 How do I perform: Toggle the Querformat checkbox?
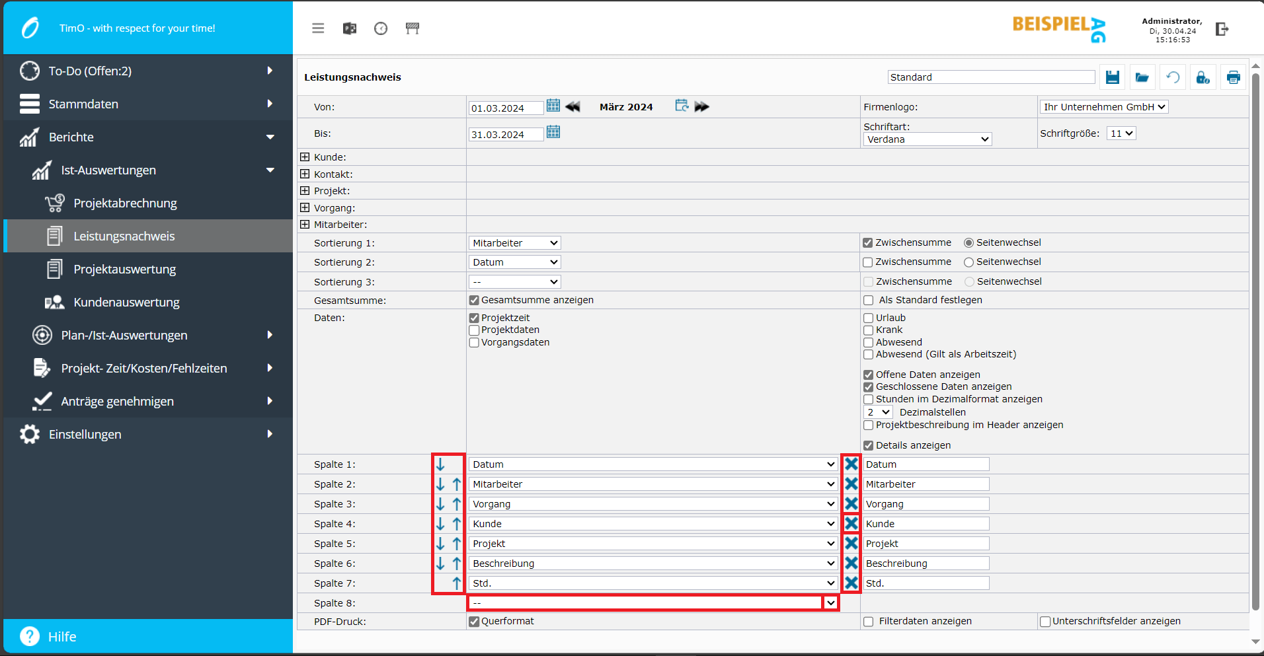pos(474,621)
